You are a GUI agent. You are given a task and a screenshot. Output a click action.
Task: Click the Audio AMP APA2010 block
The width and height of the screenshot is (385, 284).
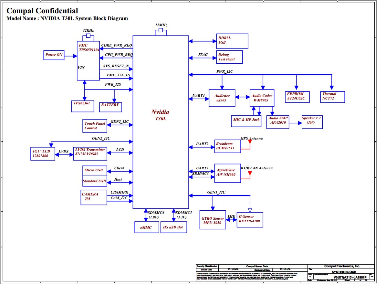[278, 122]
